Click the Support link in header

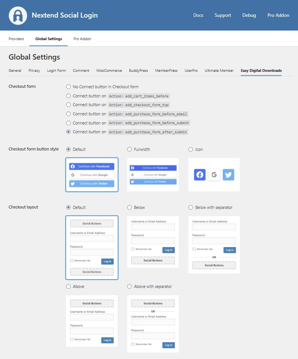(x=223, y=15)
